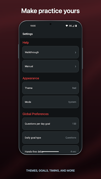
Task: Tap the battery icon in status bar
Action: [x=76, y=26]
